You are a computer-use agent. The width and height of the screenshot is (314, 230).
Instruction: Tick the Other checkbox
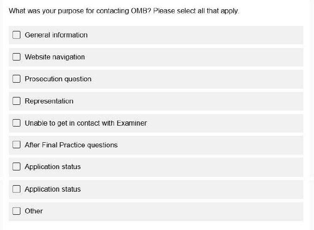click(x=17, y=211)
